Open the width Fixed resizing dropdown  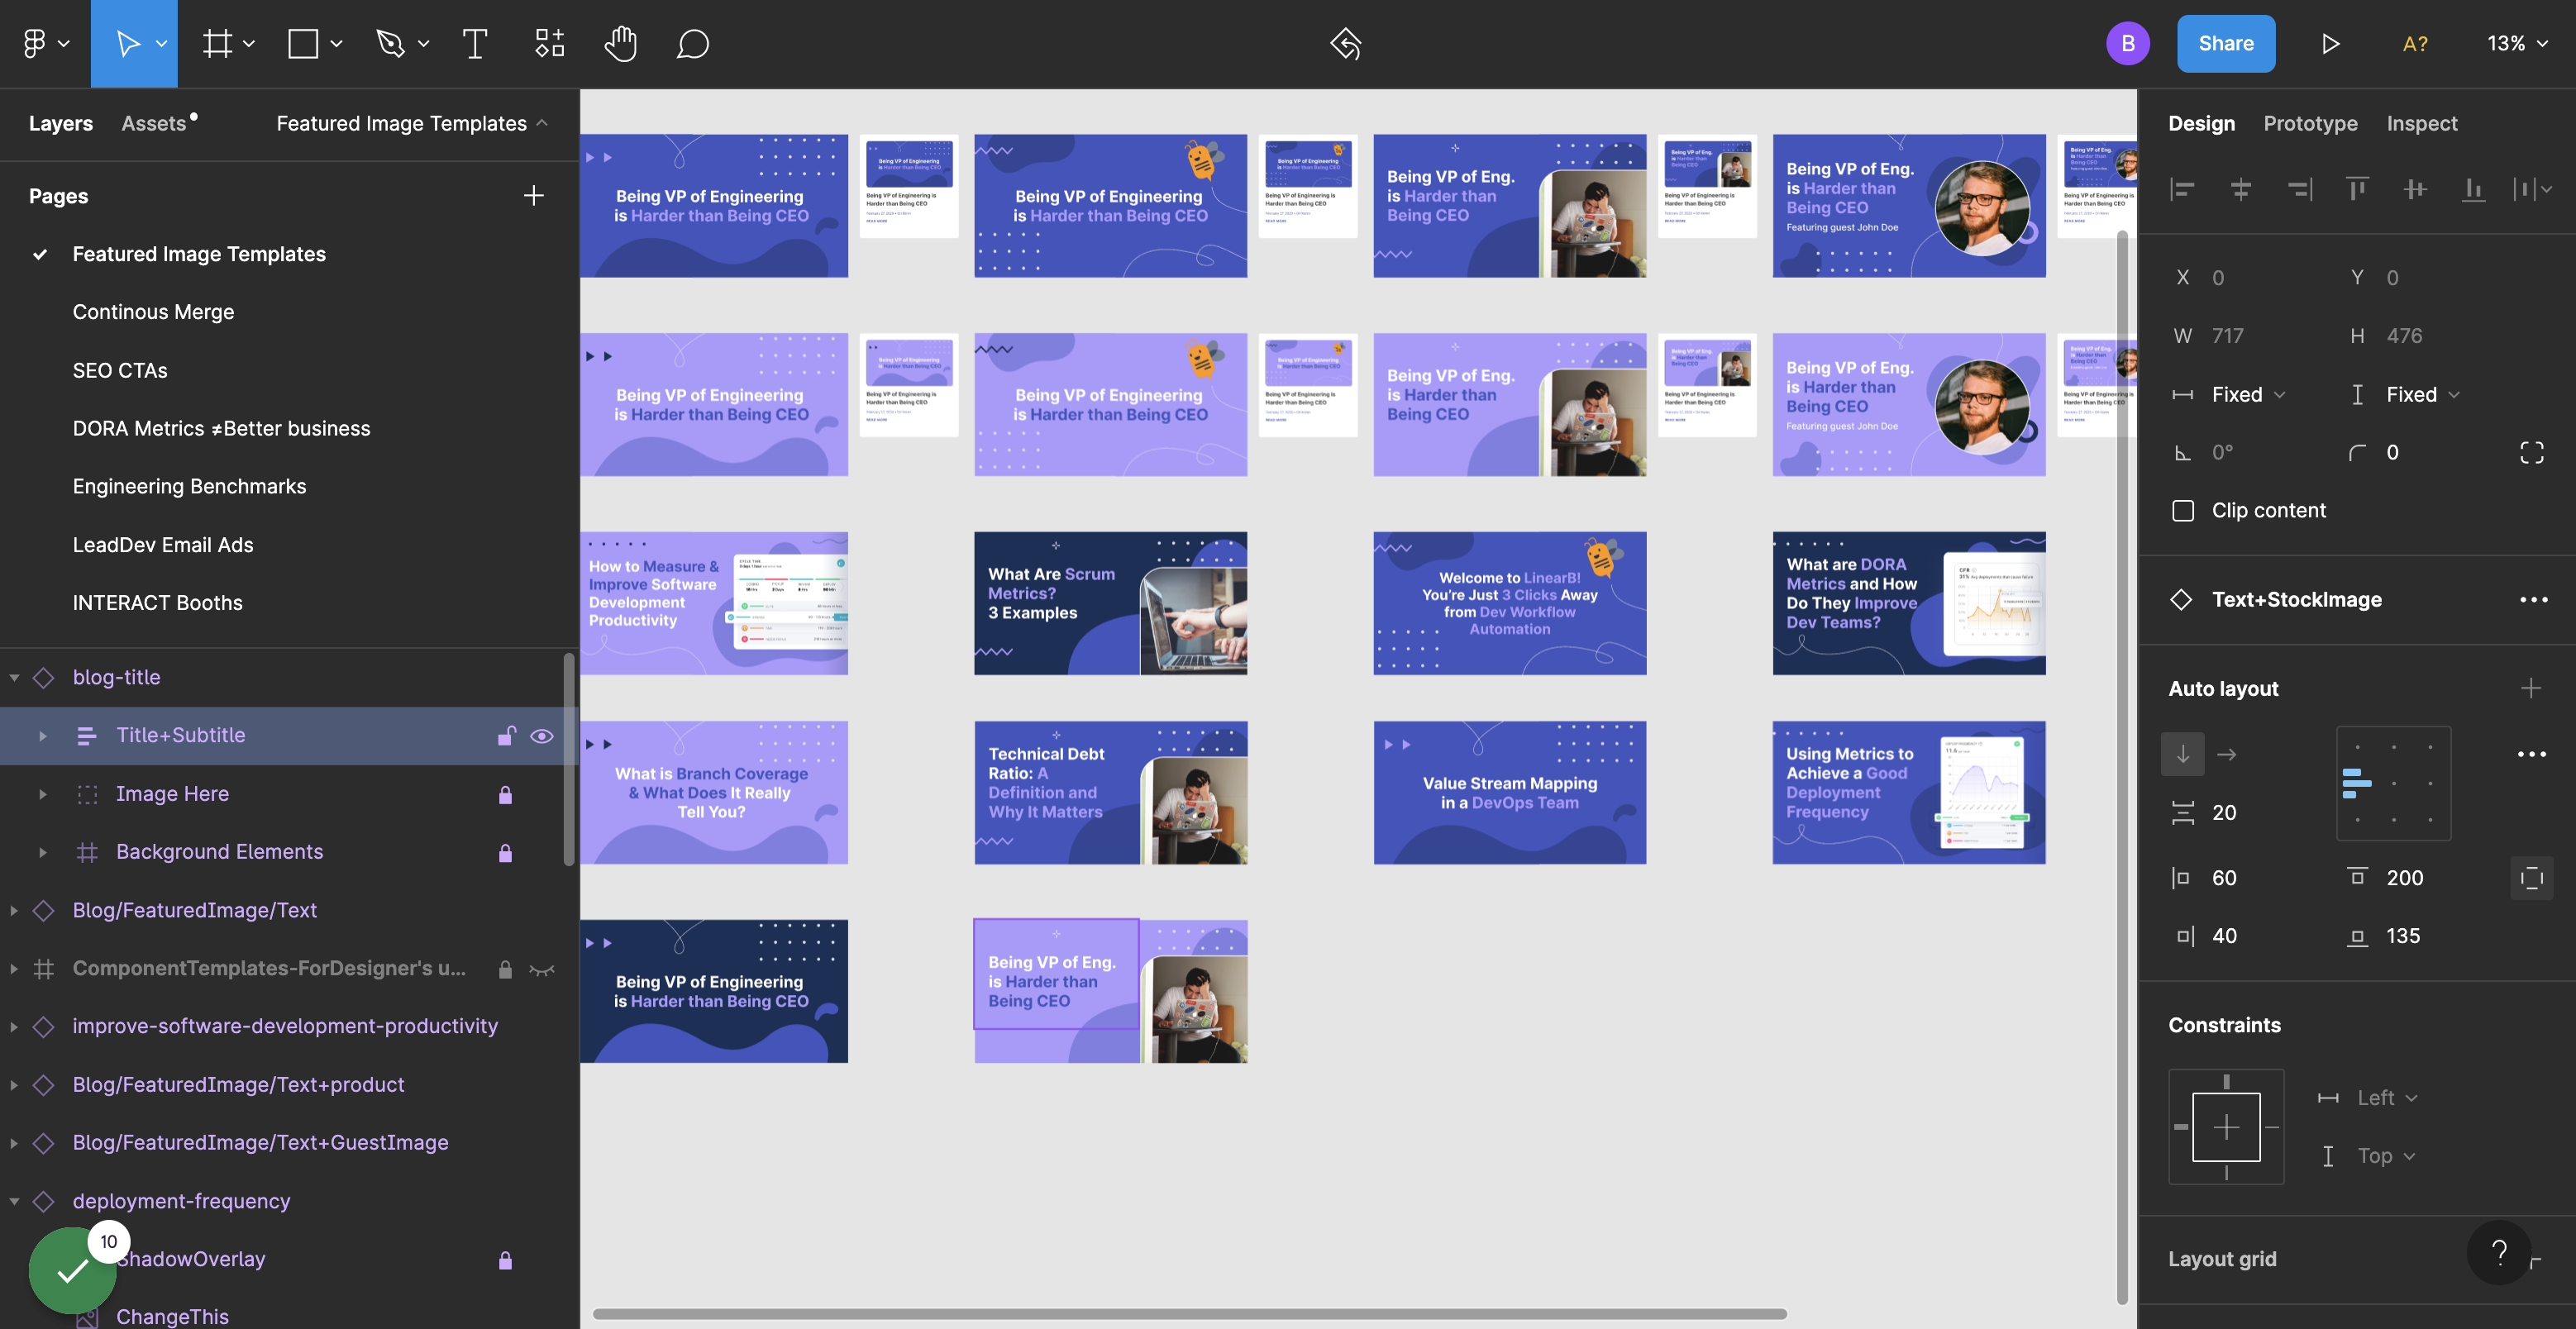coord(2248,394)
